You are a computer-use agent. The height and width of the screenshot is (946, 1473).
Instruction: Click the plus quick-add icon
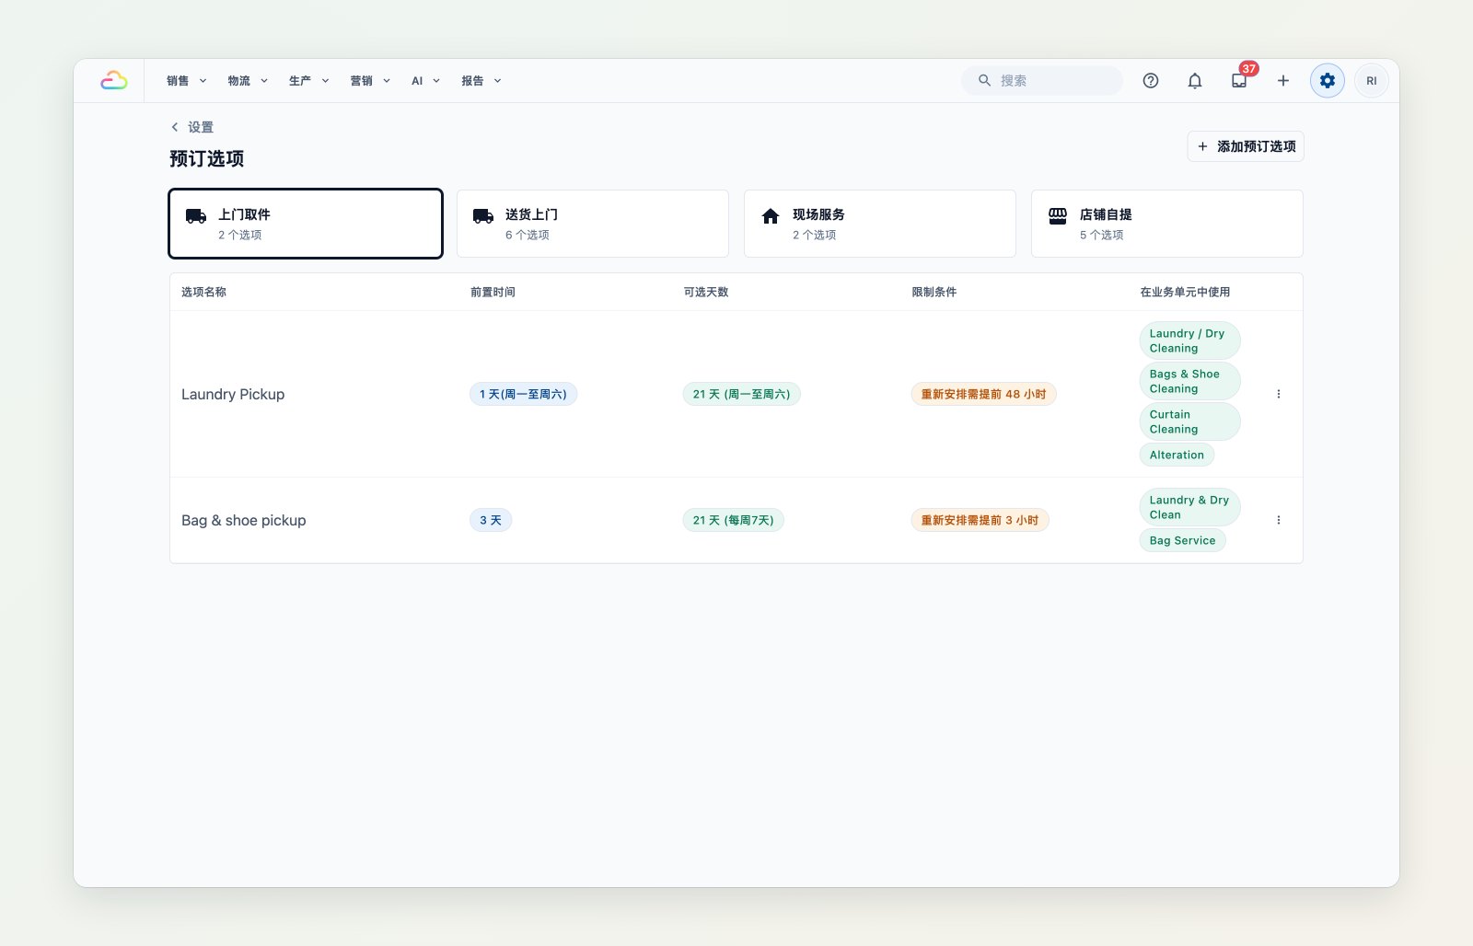point(1283,81)
